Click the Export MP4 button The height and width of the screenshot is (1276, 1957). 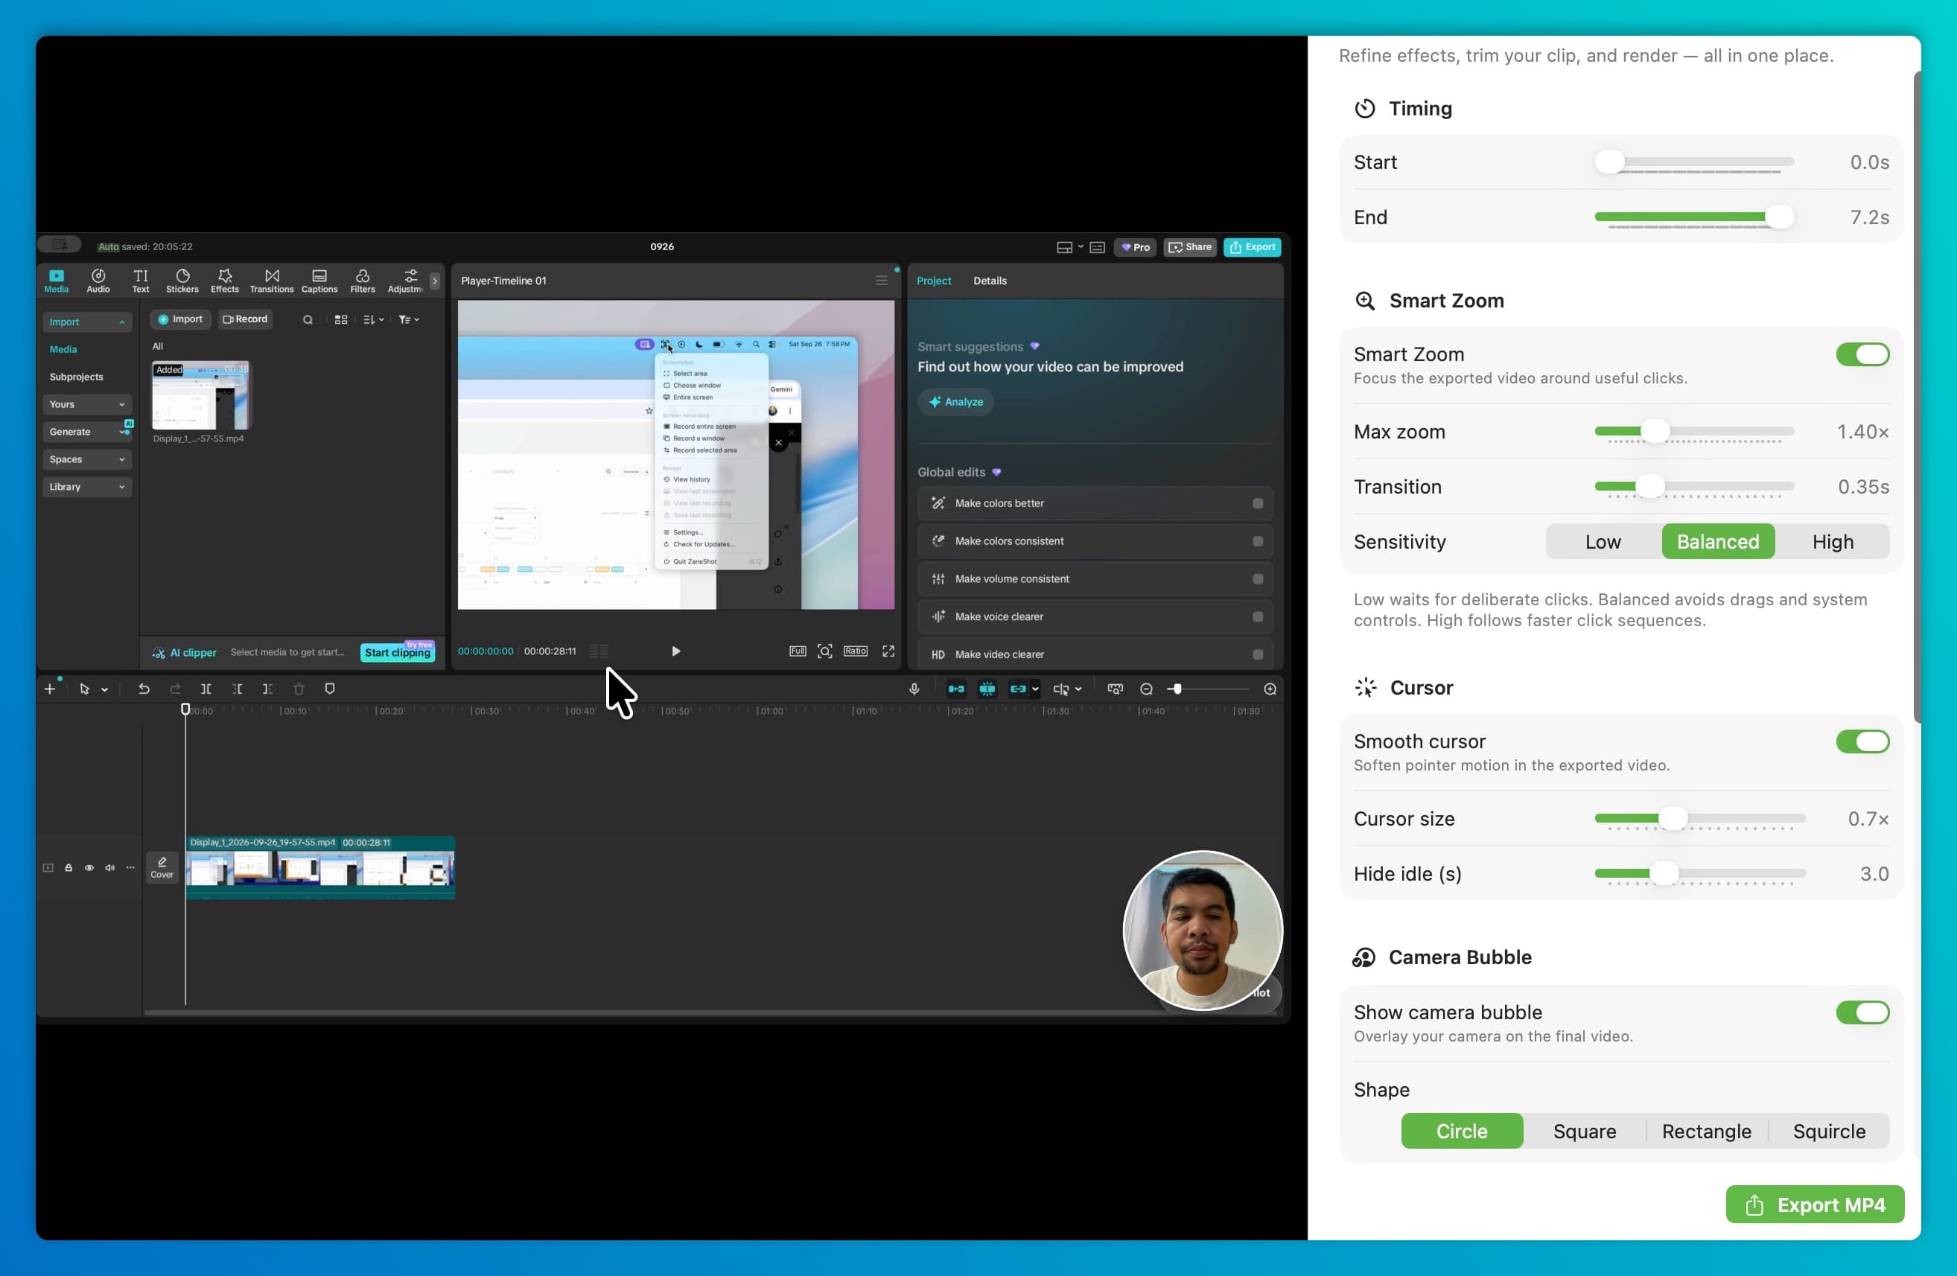pos(1814,1205)
